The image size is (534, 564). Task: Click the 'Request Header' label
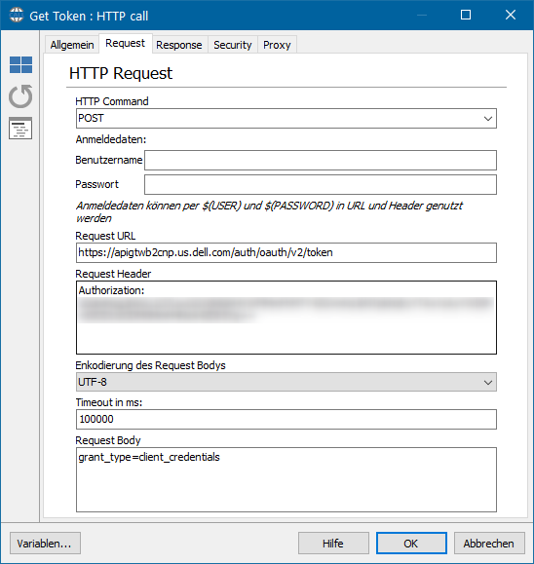coord(113,274)
